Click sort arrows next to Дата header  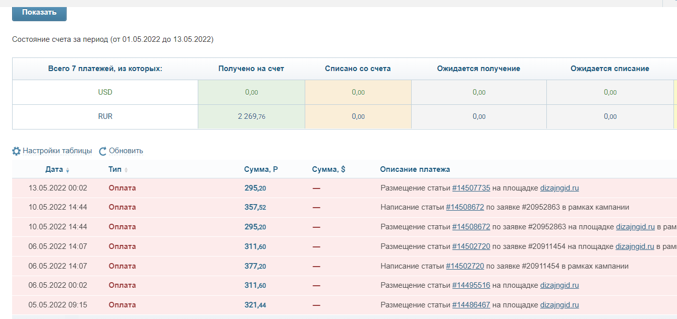68,170
